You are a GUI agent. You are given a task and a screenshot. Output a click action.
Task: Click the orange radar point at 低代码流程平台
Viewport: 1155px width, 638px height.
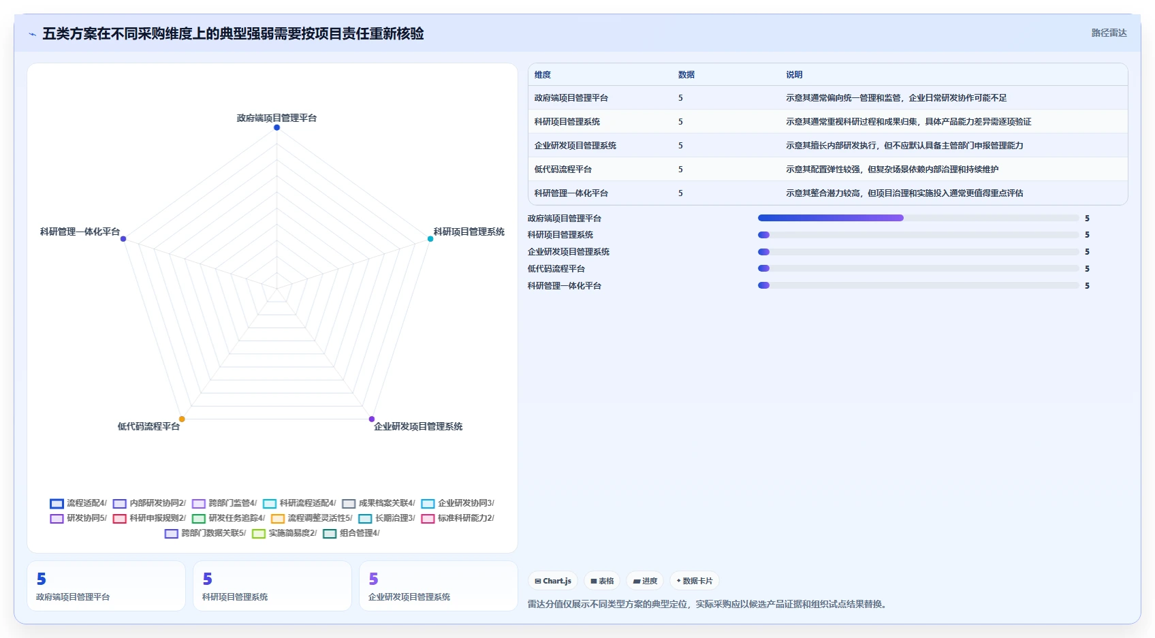pos(182,419)
